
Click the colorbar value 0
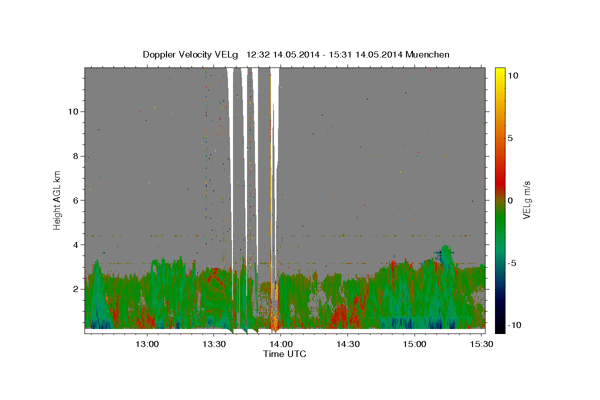pyautogui.click(x=510, y=200)
